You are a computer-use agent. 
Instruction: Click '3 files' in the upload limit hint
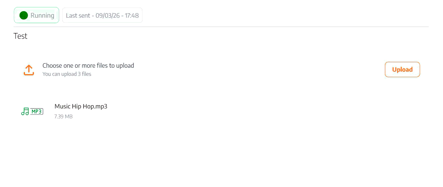point(85,74)
